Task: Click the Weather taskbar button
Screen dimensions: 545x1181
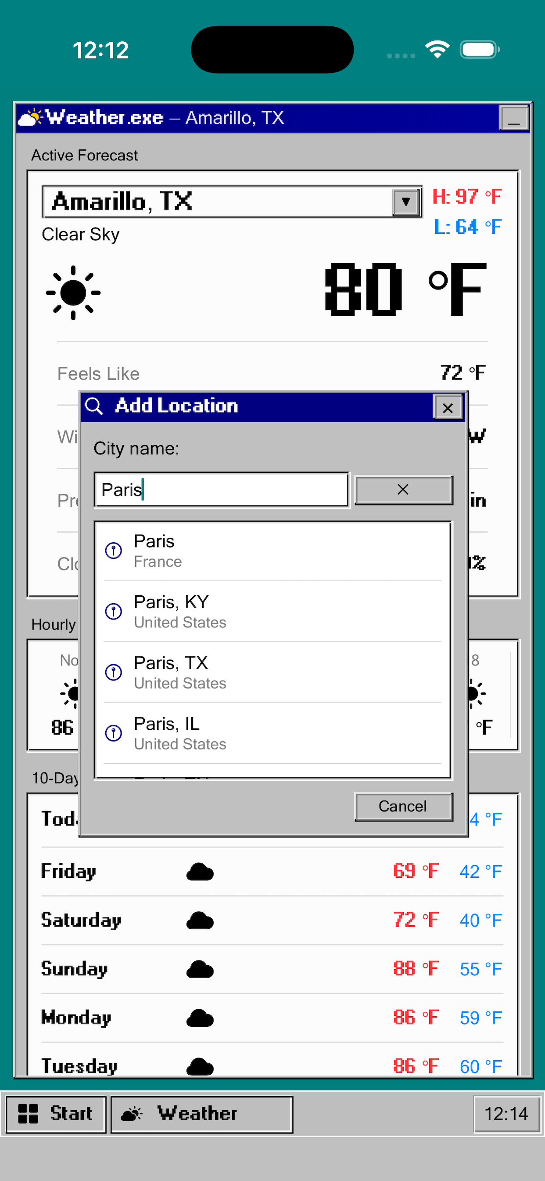Action: click(x=201, y=1114)
